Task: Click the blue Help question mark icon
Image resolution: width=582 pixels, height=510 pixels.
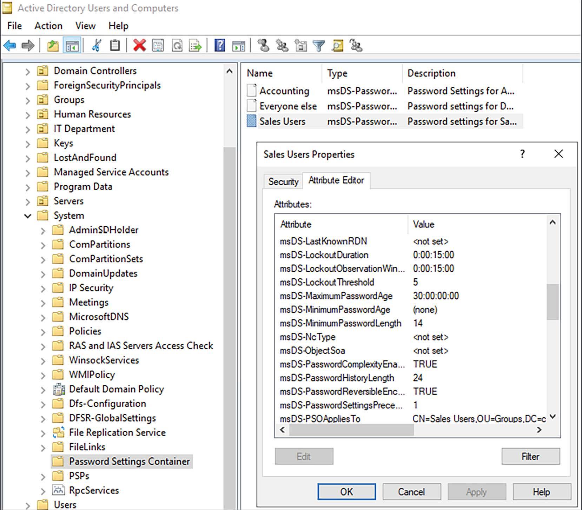Action: point(220,46)
